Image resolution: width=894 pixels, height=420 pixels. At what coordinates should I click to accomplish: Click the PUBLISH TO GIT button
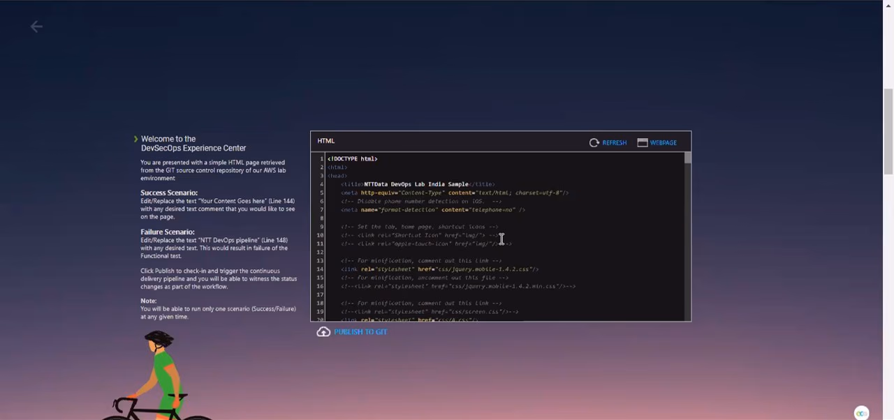(x=360, y=331)
